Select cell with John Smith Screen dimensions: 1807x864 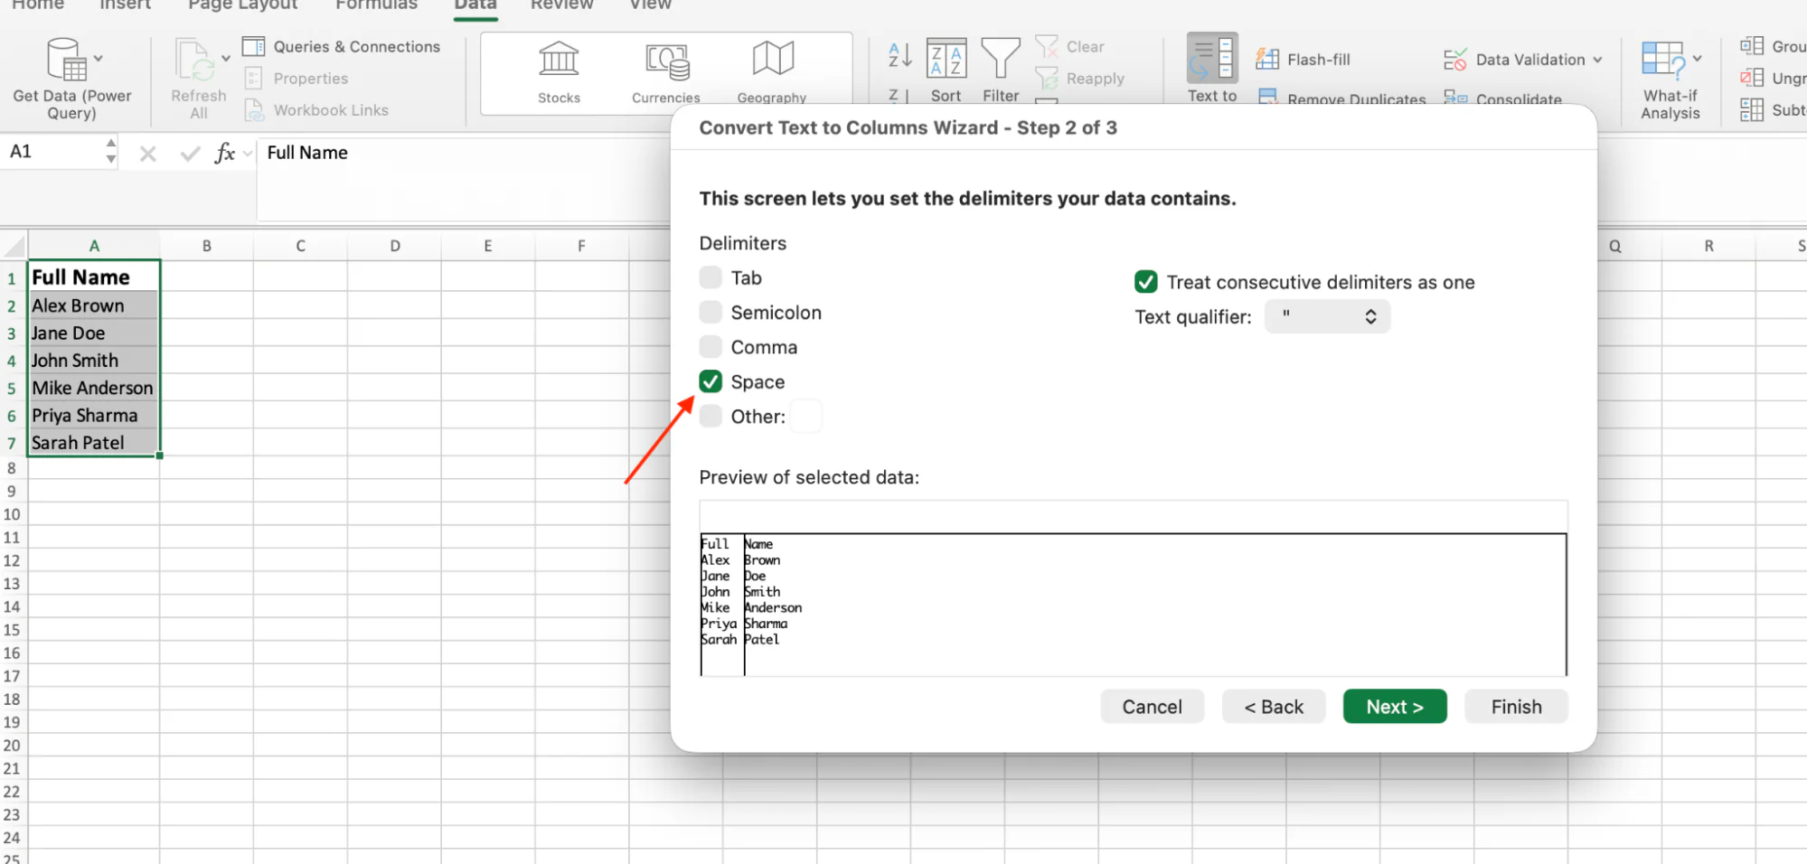[x=94, y=361]
